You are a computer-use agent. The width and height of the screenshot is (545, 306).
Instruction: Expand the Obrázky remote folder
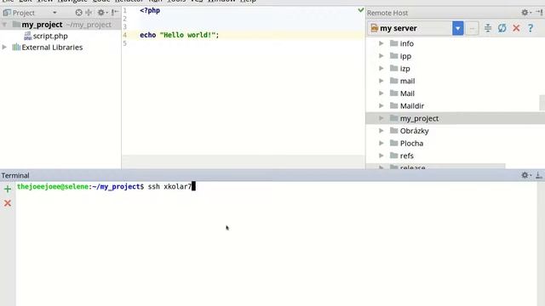[381, 131]
